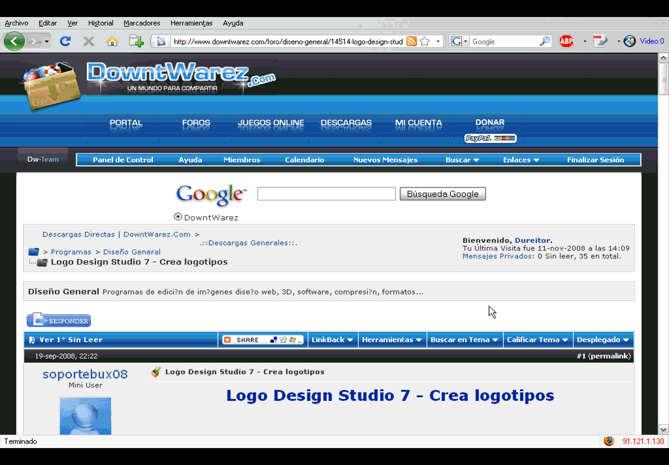Screen dimensions: 669x465
Task: Click the Búsqueda Google button
Action: [x=443, y=194]
